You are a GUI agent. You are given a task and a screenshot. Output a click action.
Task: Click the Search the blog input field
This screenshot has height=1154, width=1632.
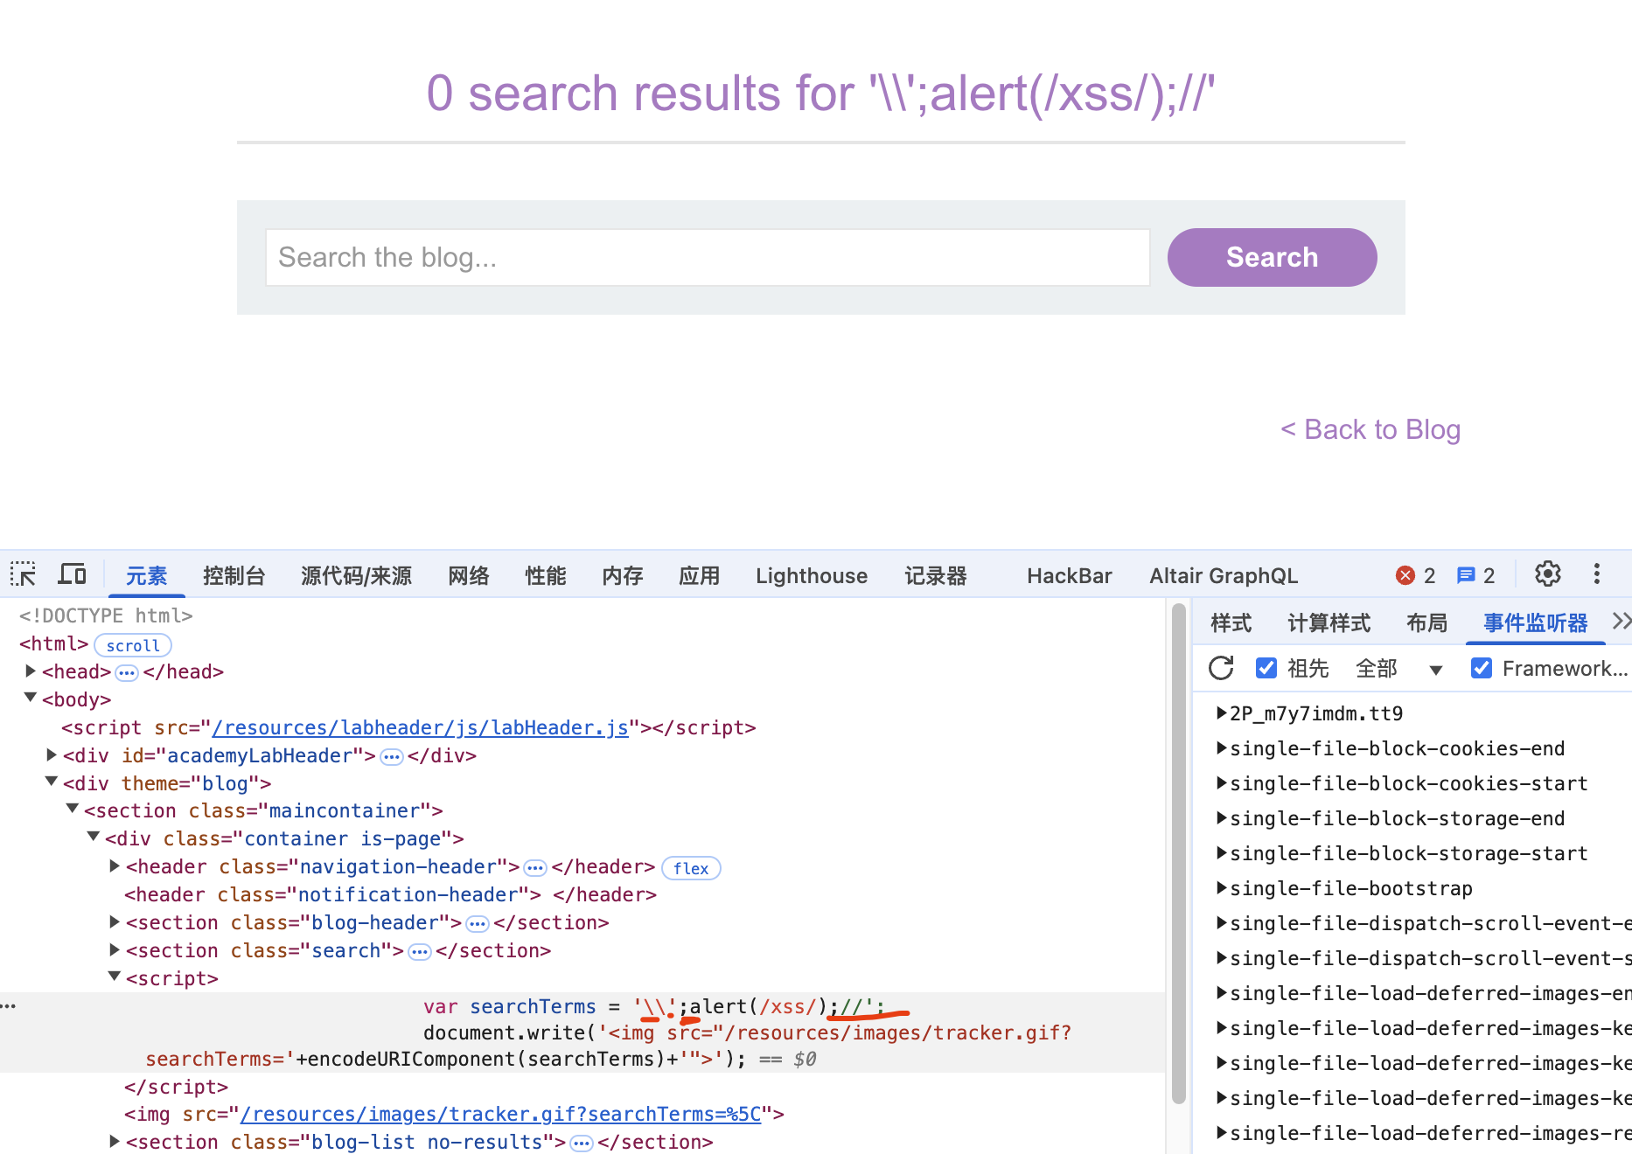pos(707,257)
